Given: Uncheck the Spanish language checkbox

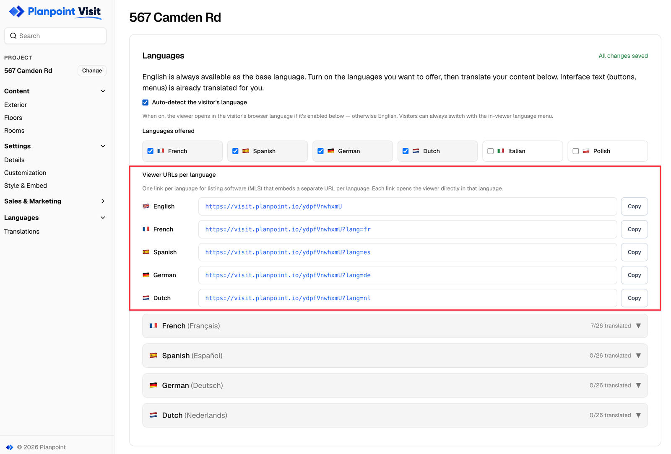Looking at the screenshot, I should pos(235,151).
